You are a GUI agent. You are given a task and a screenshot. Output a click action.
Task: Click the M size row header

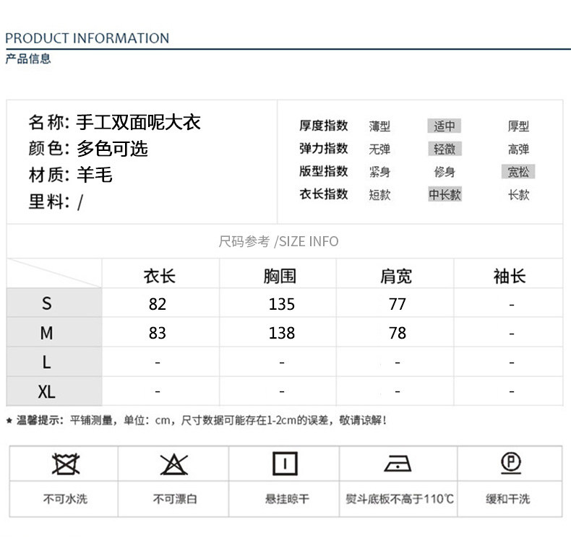coord(47,333)
